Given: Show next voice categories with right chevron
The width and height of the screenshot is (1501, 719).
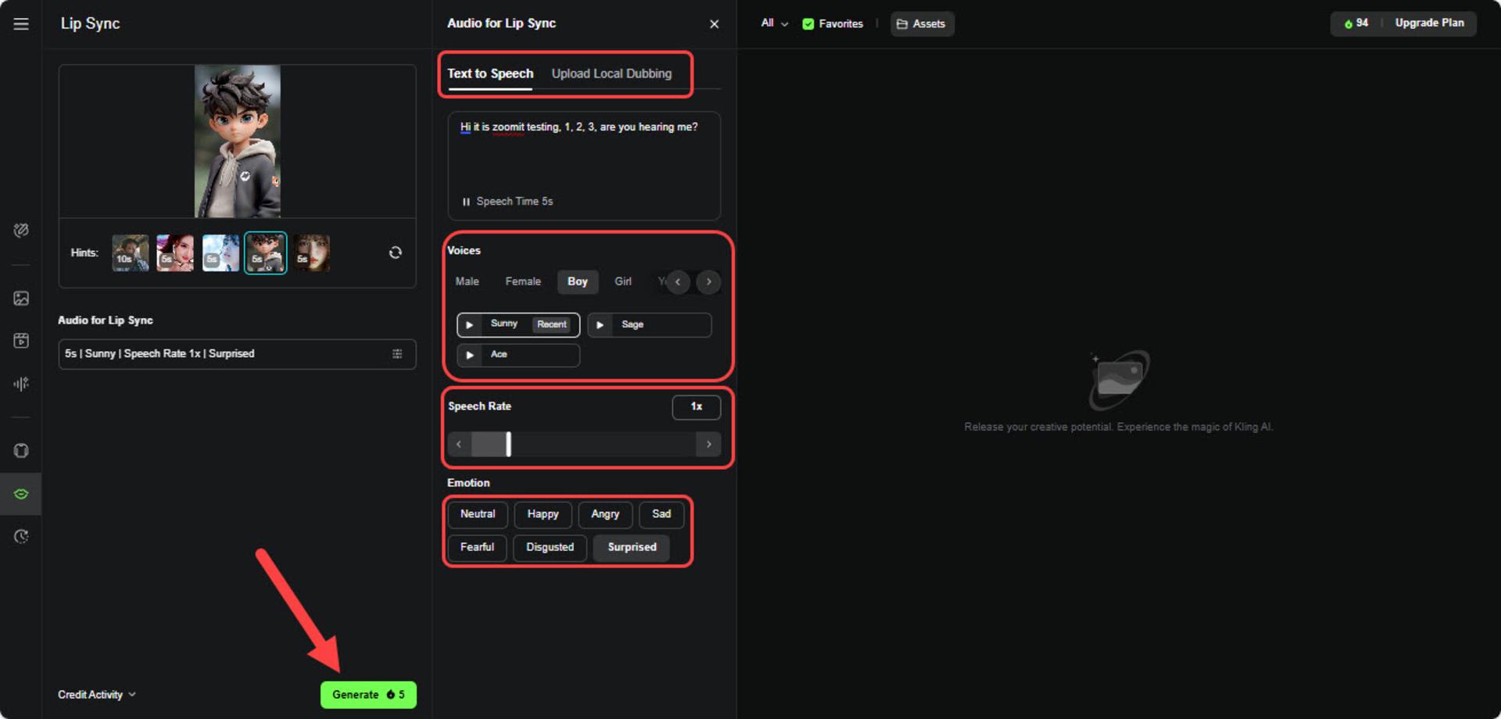Looking at the screenshot, I should coord(708,282).
